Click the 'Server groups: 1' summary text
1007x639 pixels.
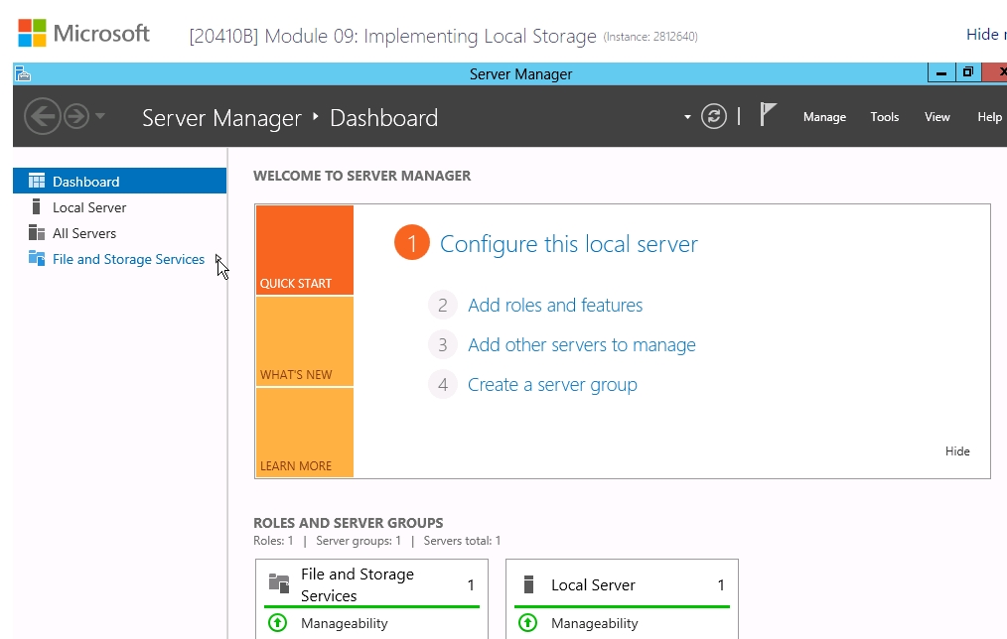point(359,541)
